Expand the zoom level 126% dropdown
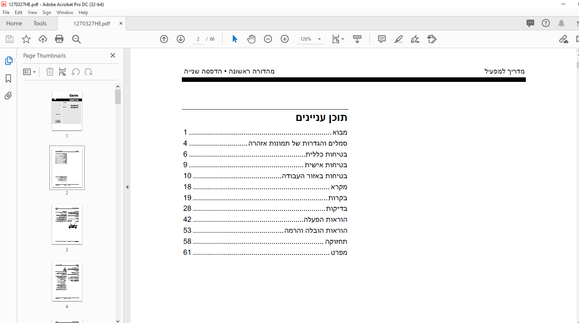 (319, 39)
